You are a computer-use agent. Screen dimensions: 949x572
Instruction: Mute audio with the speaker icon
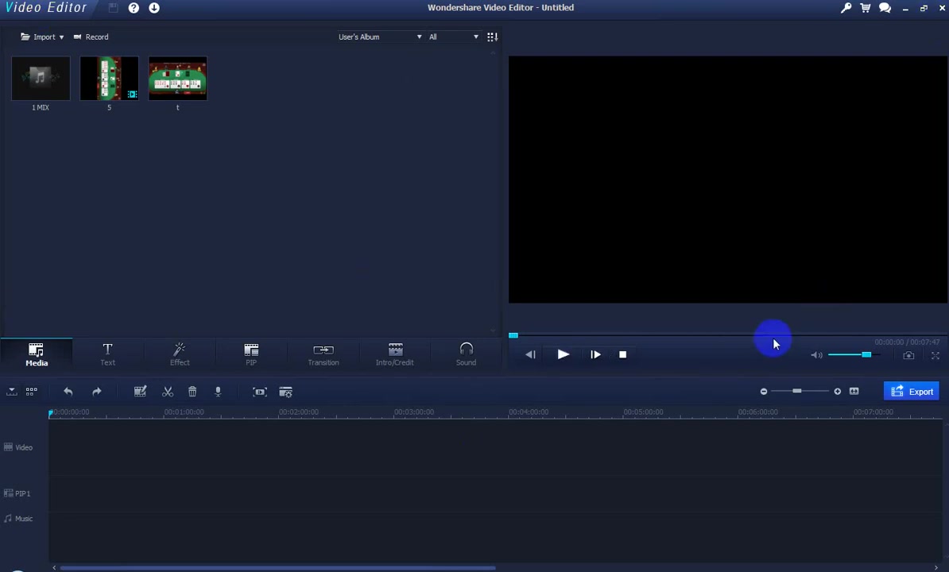tap(816, 355)
